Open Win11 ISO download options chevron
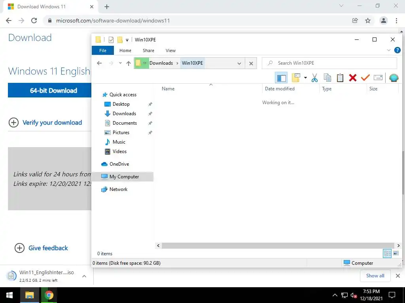405x303 pixels. coord(84,276)
